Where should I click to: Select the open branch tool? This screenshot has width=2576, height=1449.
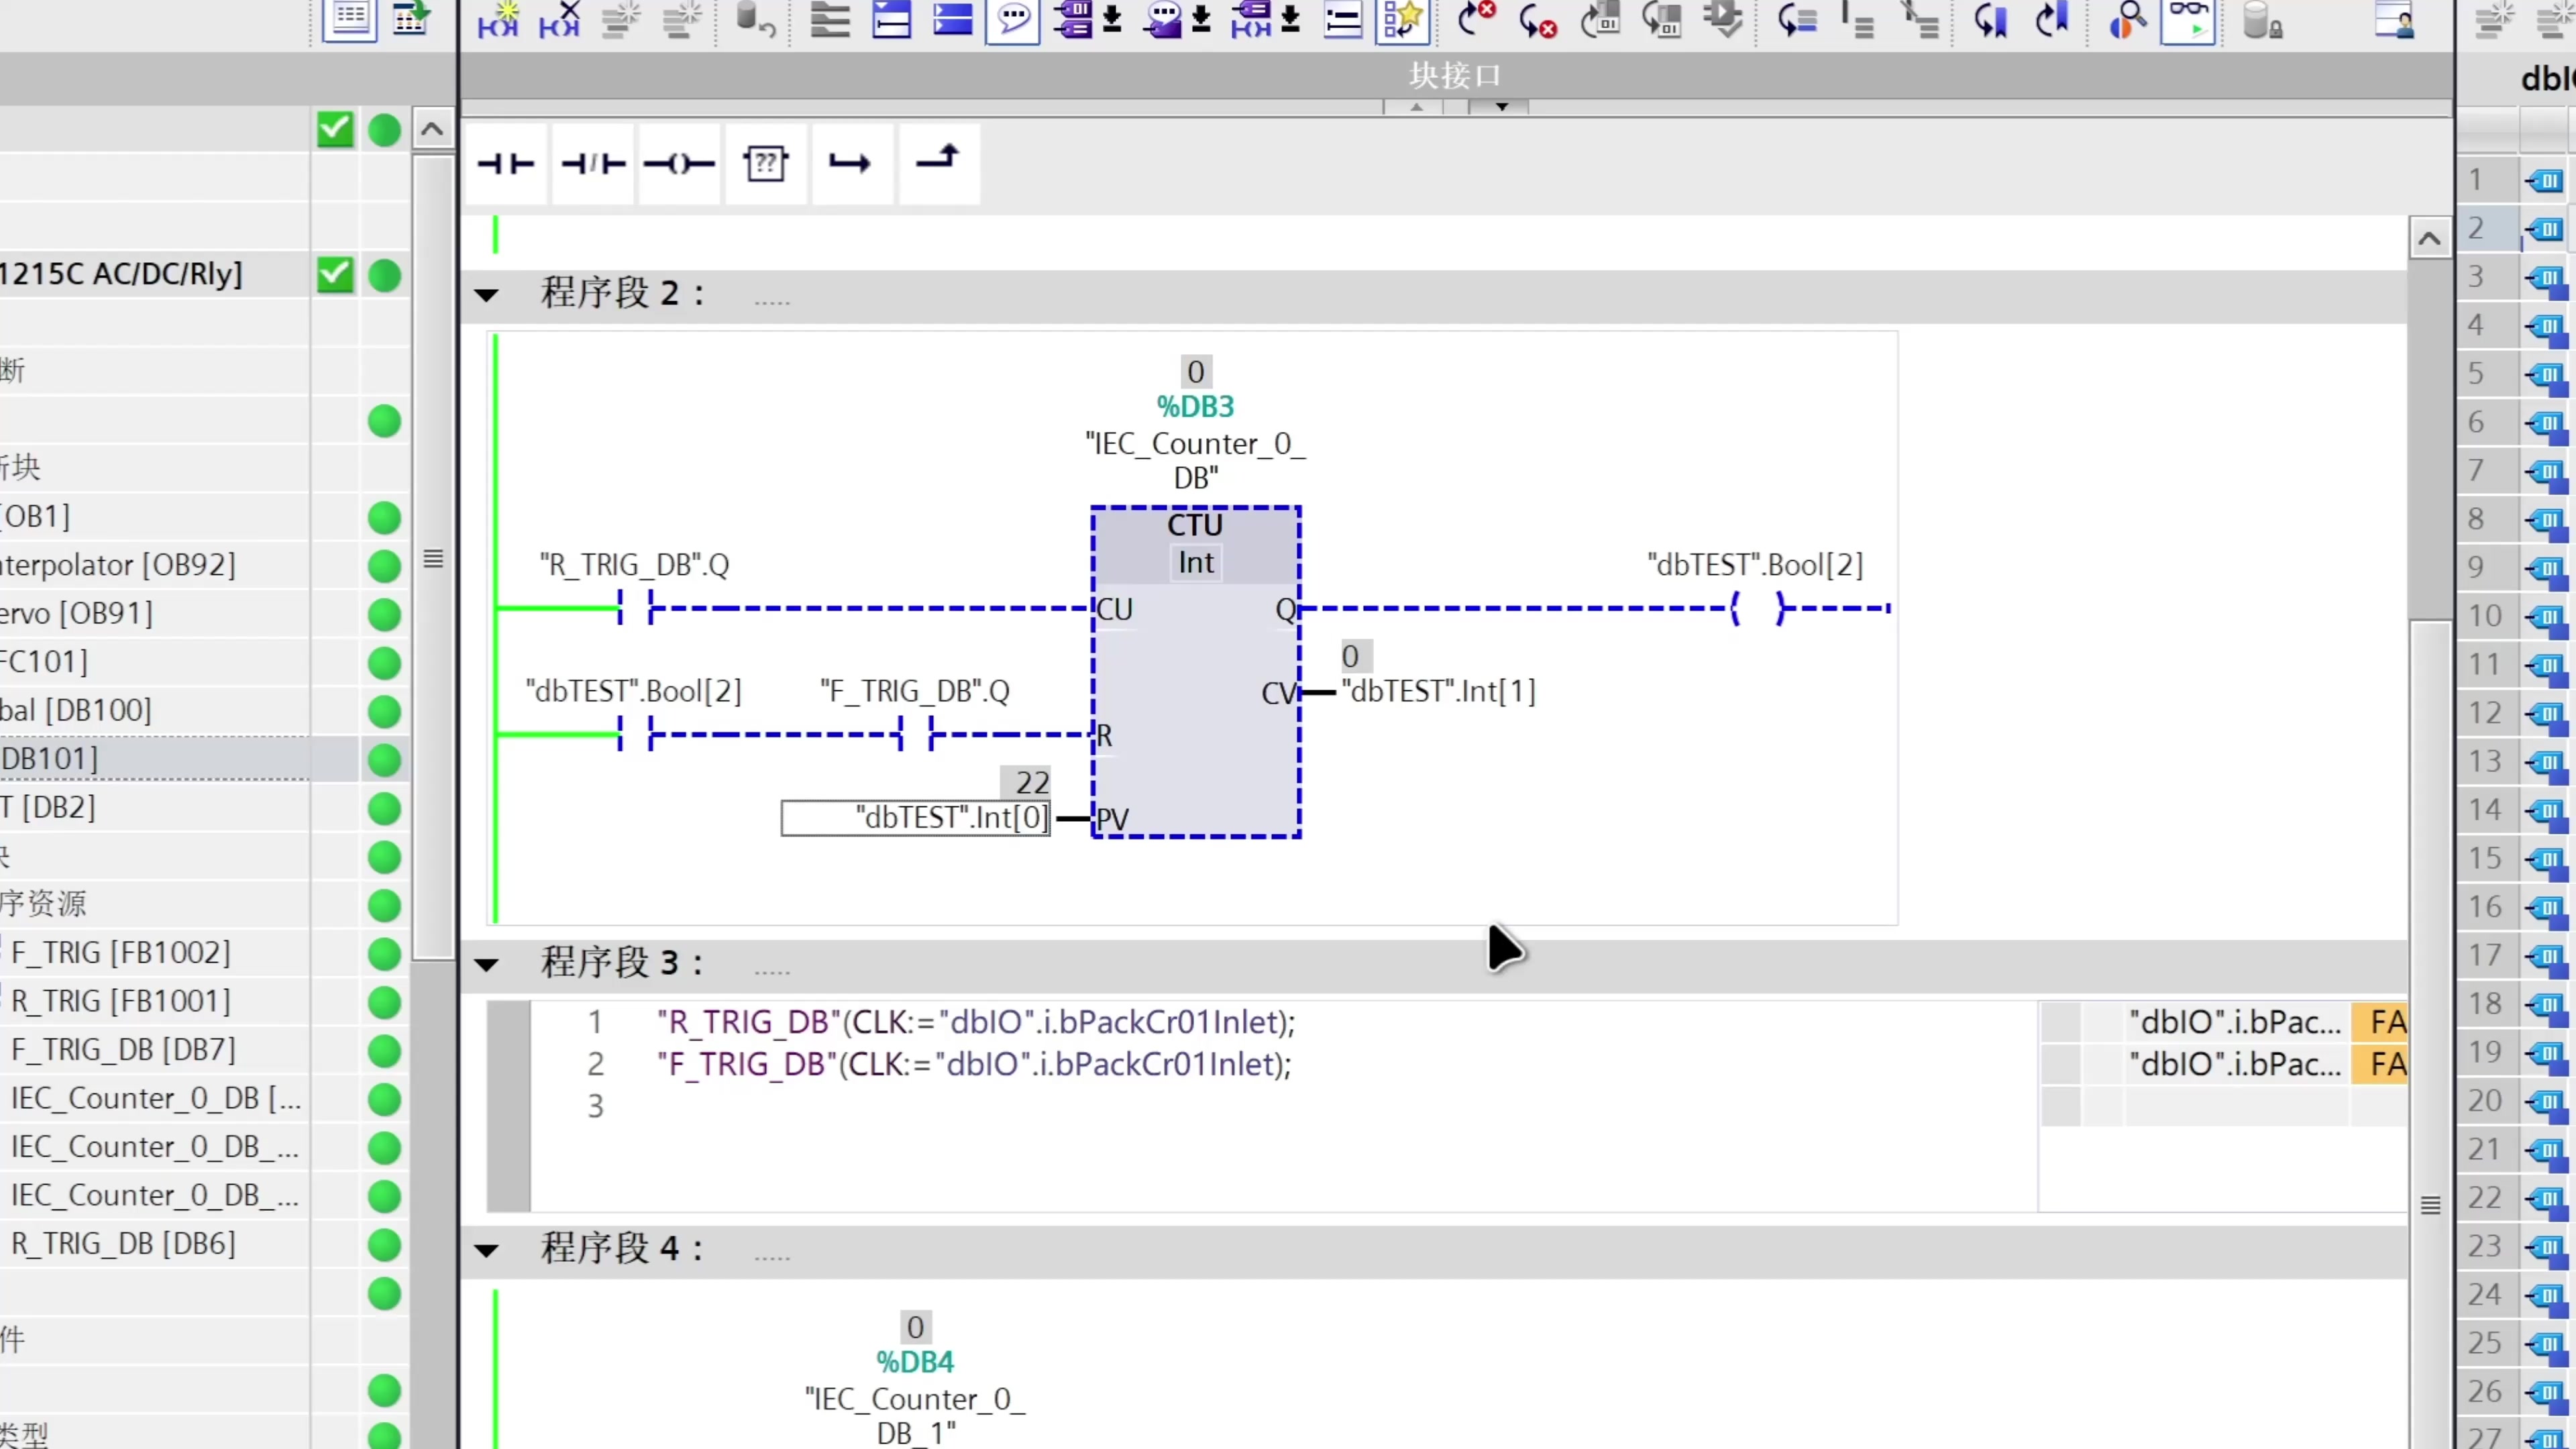(851, 163)
